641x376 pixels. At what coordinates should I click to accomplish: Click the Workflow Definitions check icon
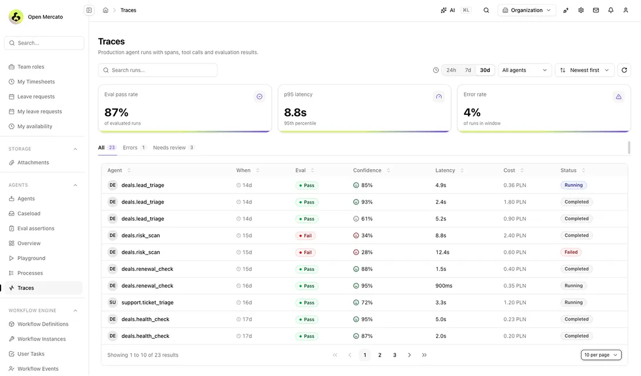11,324
